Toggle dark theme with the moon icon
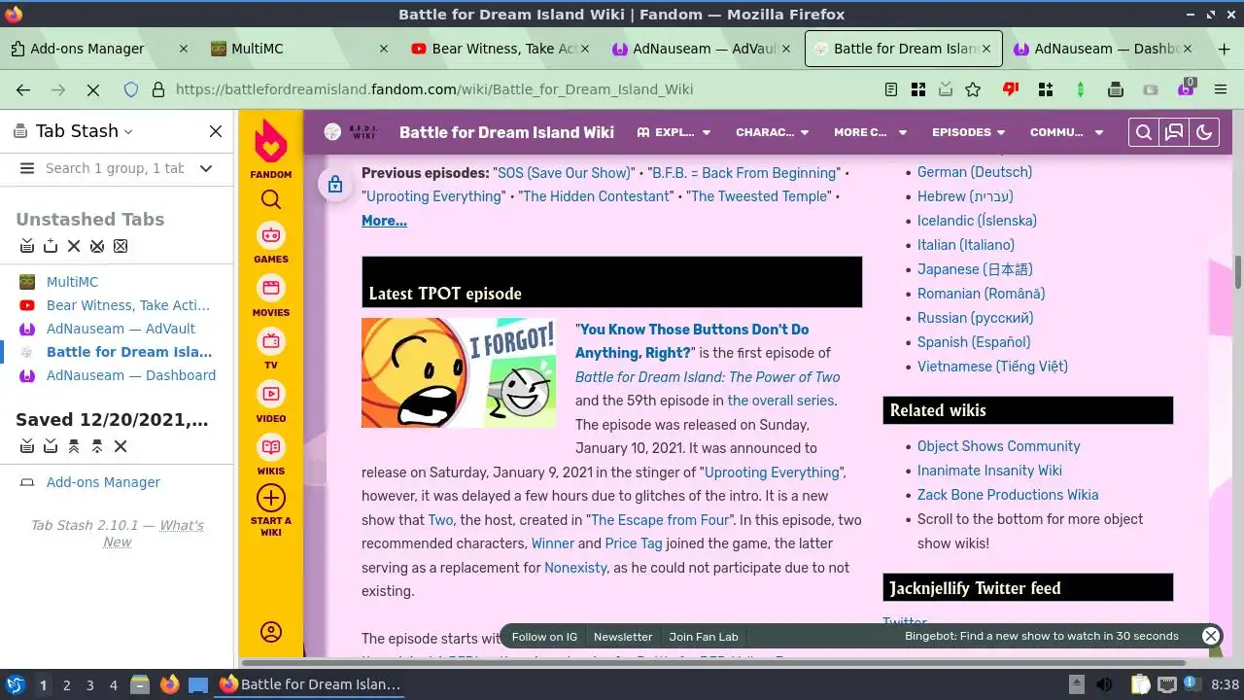This screenshot has height=700, width=1244. (x=1204, y=133)
